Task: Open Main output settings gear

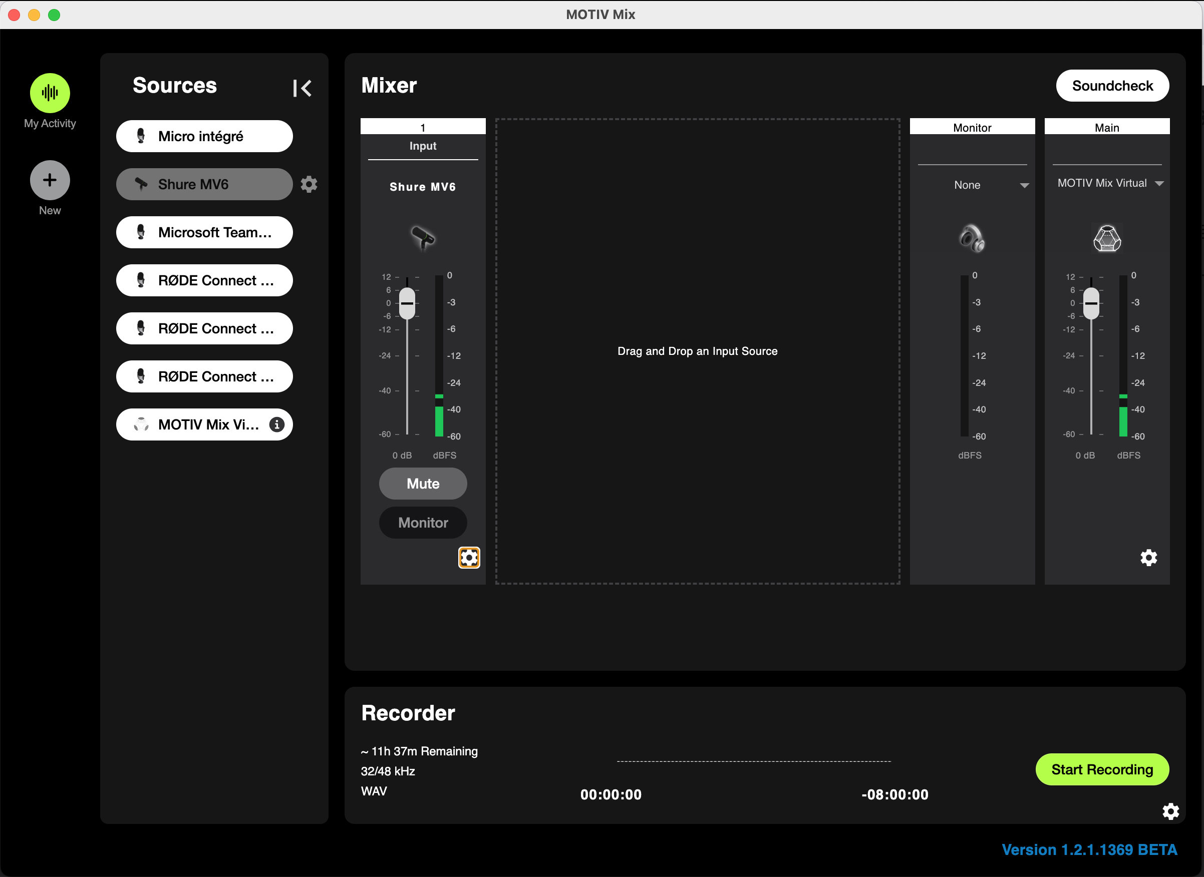Action: (1148, 558)
